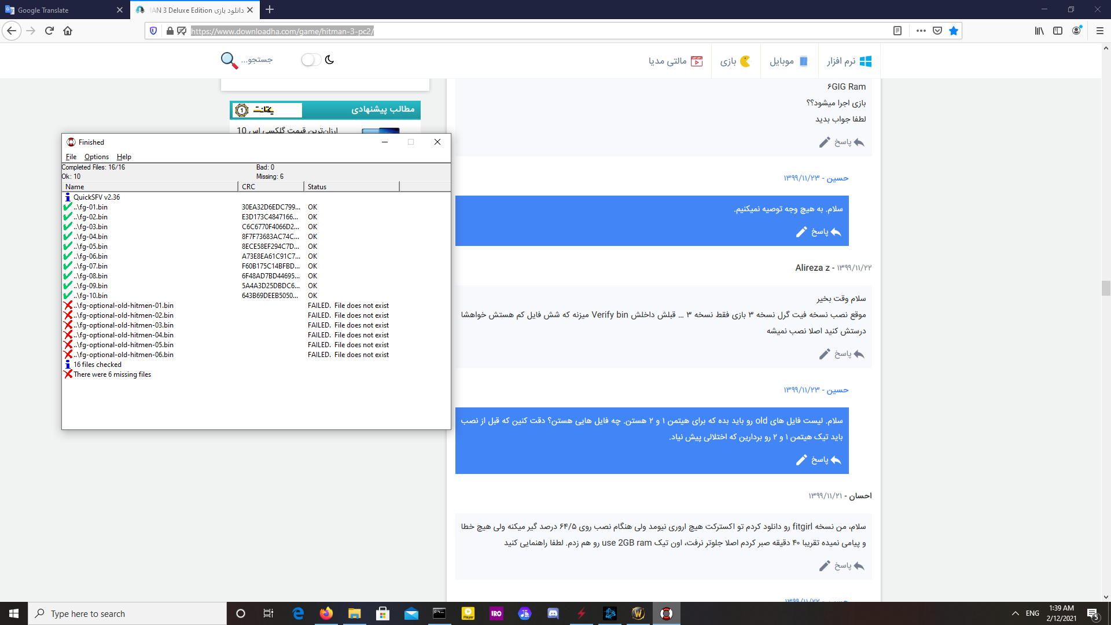Launch Microsoft Edge from taskbar

[298, 613]
